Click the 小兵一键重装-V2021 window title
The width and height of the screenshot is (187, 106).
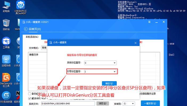[x=37, y=22]
